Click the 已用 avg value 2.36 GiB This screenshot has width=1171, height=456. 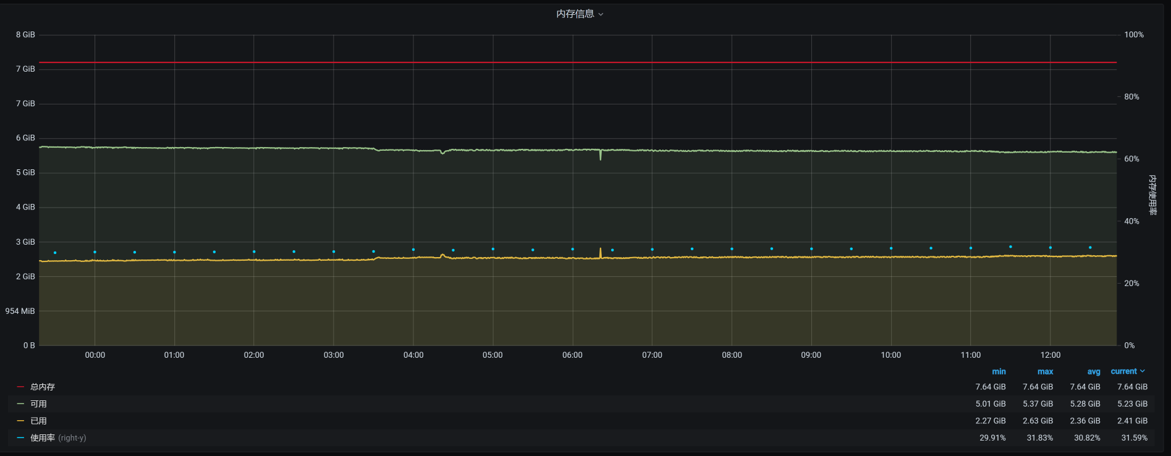click(x=1084, y=421)
